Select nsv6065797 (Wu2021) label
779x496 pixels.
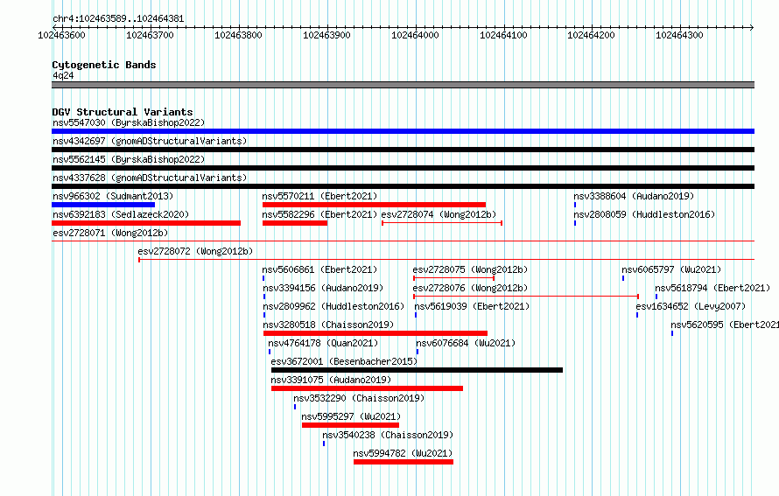click(671, 269)
